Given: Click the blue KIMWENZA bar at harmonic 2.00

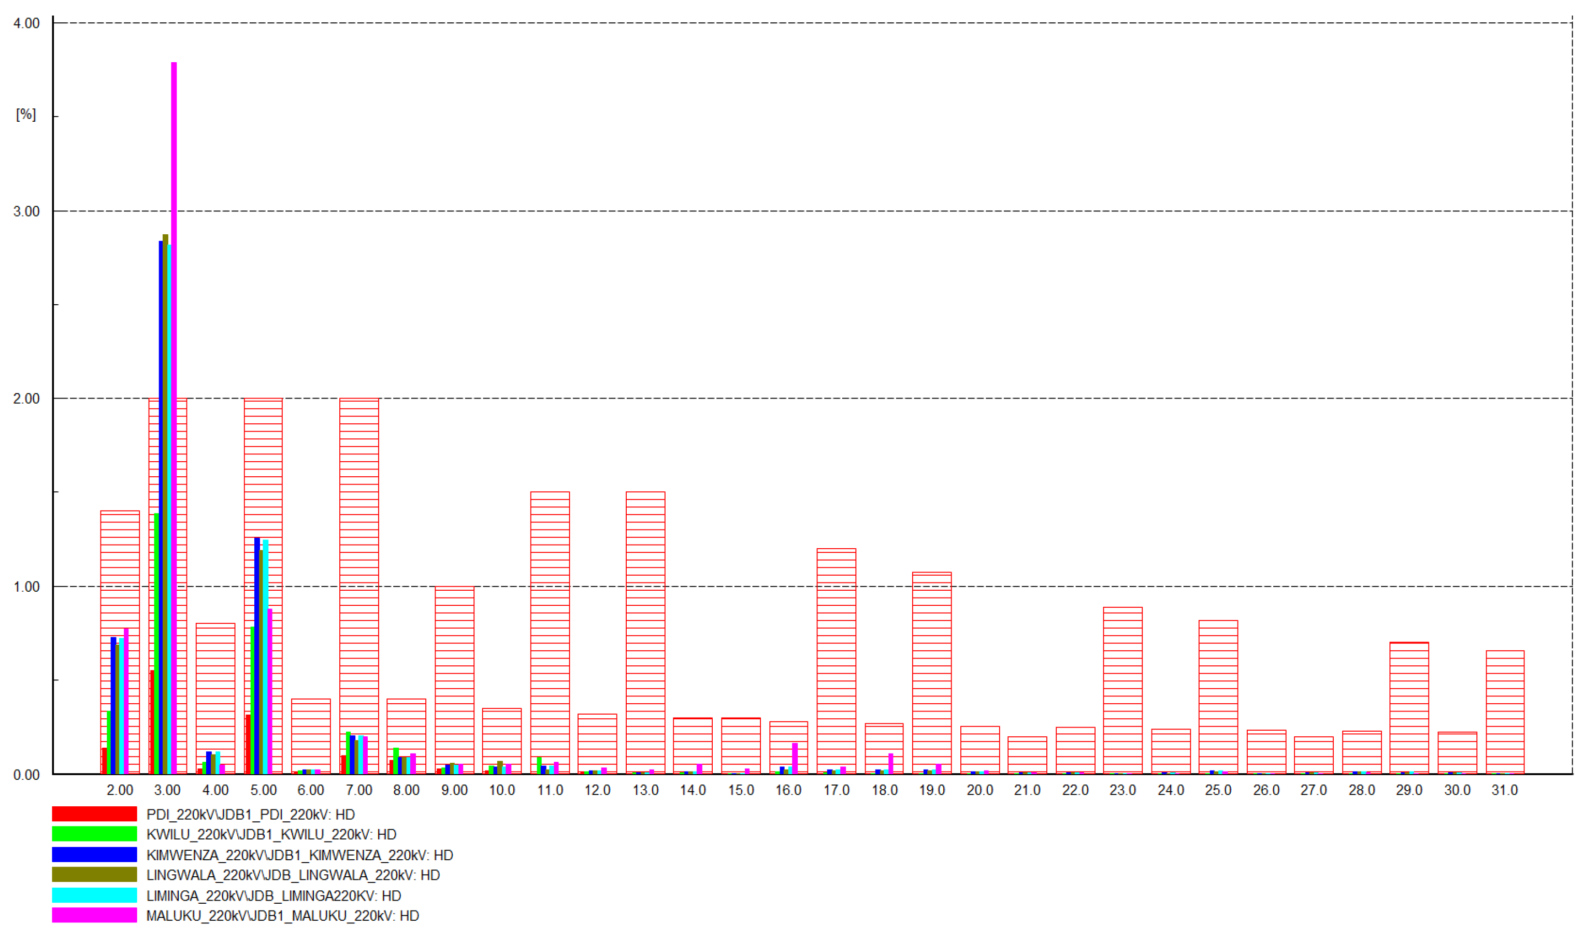Looking at the screenshot, I should click(113, 706).
